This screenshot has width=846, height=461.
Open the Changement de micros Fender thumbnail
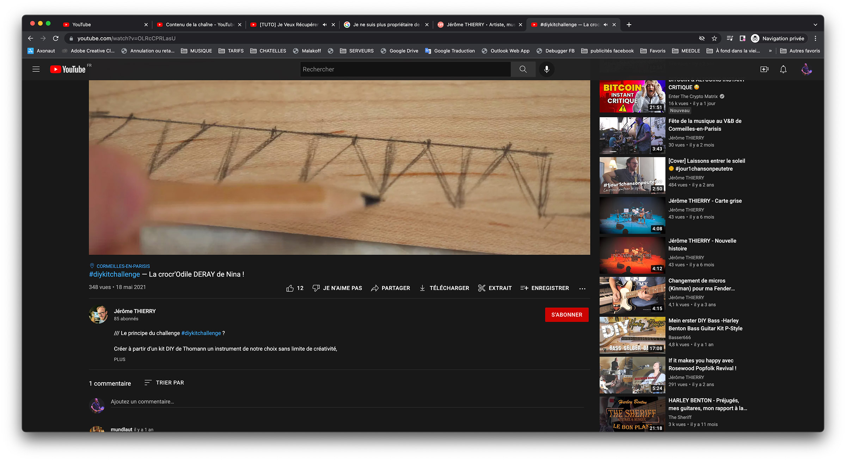pos(632,295)
